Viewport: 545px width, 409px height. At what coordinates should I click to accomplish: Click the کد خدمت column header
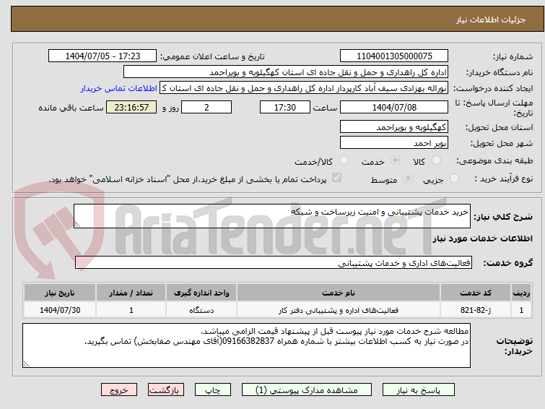tap(475, 293)
